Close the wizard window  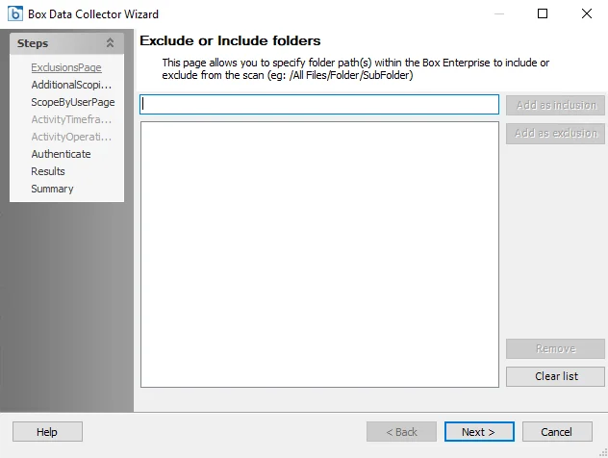(587, 14)
